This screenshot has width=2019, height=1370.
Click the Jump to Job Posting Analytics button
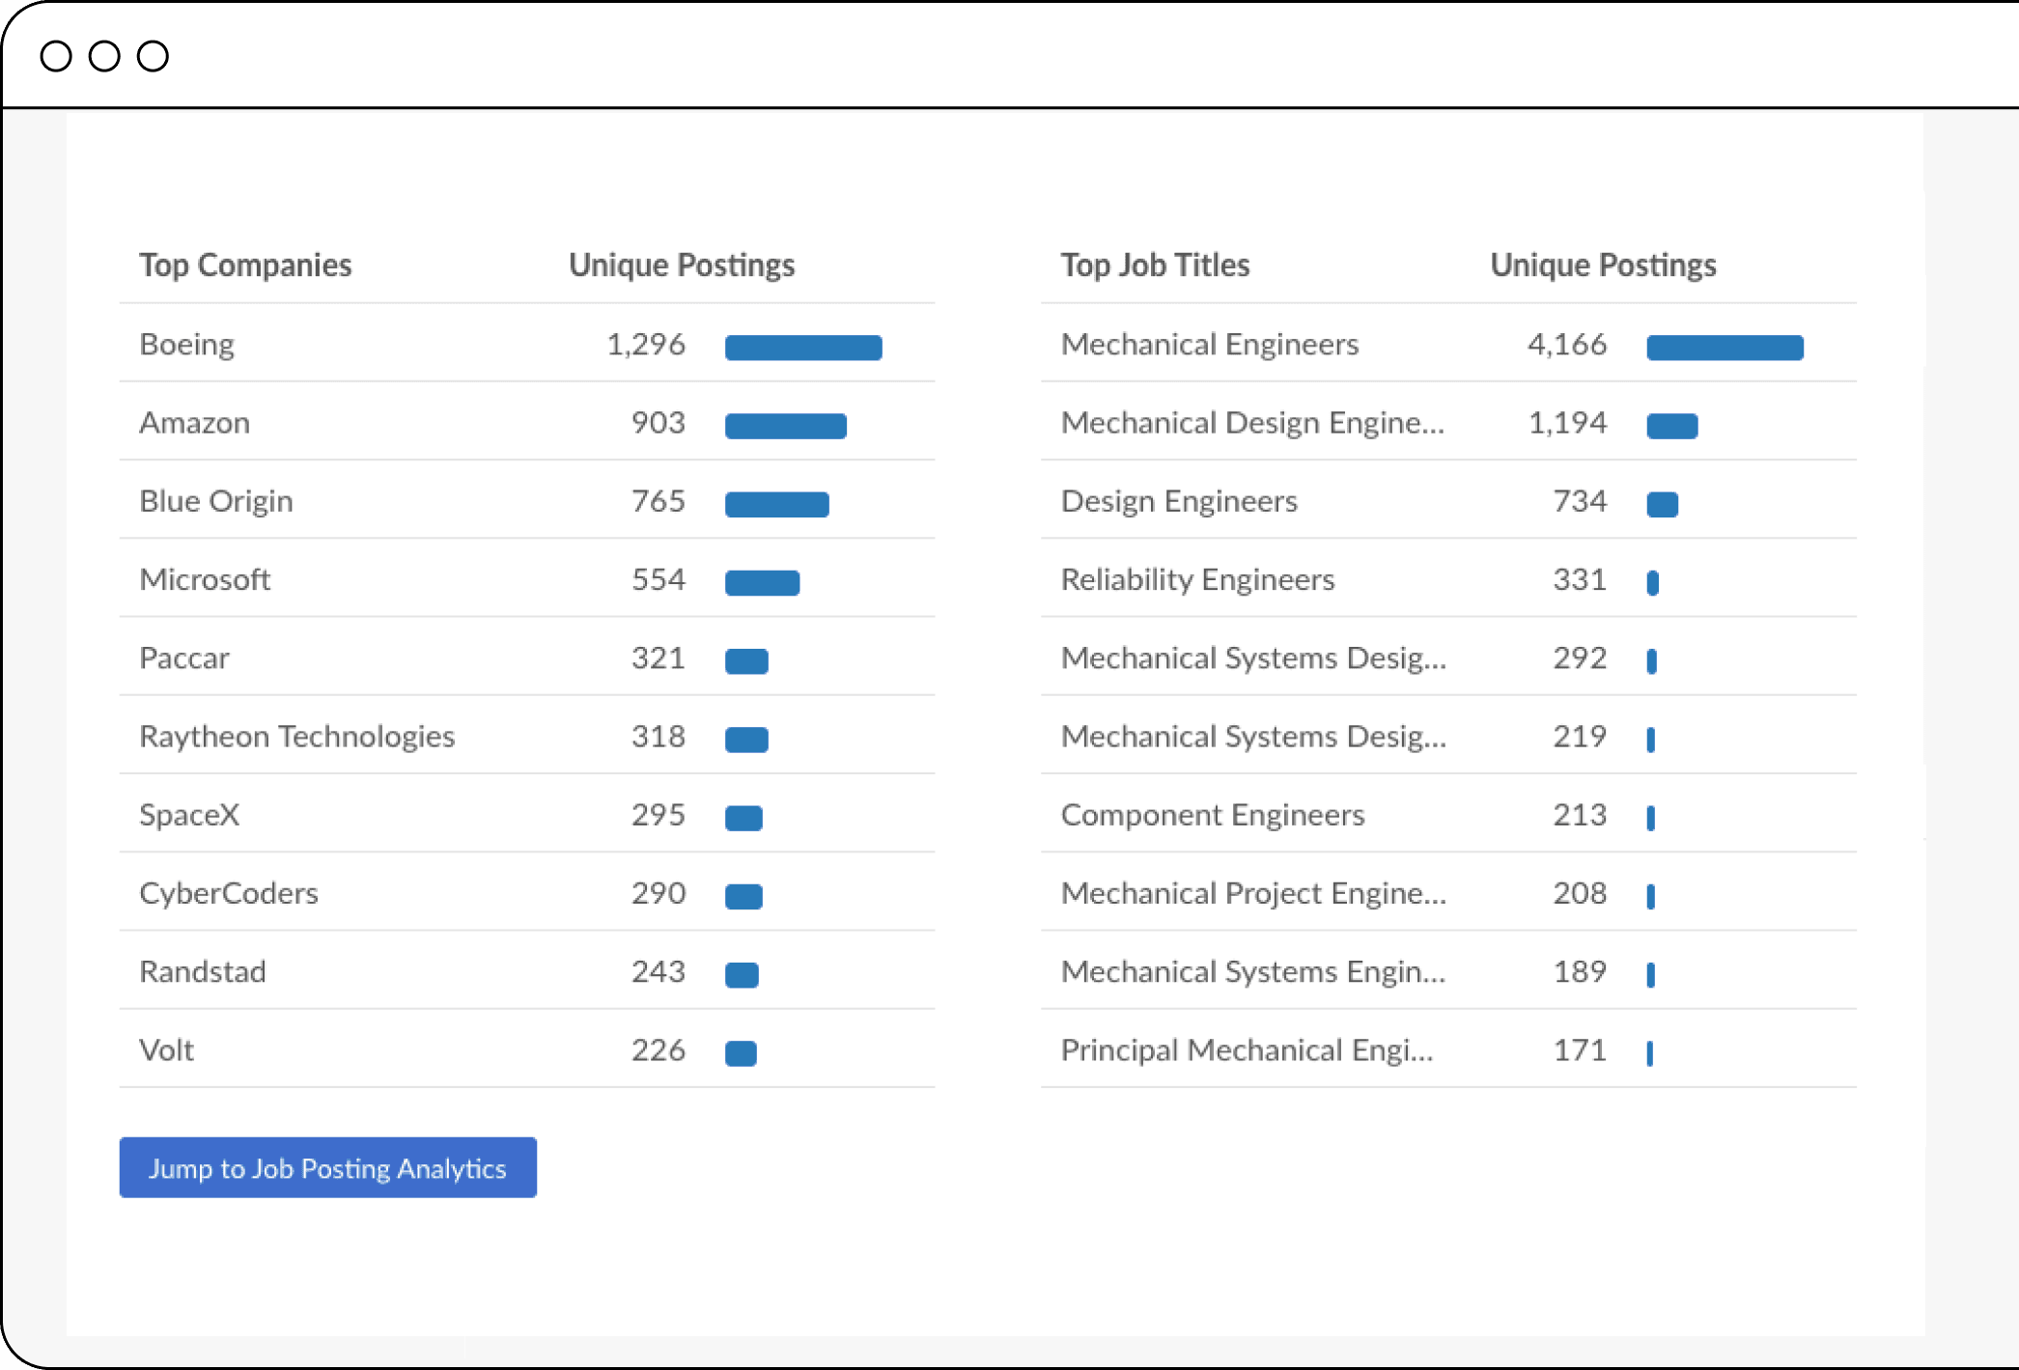[327, 1167]
